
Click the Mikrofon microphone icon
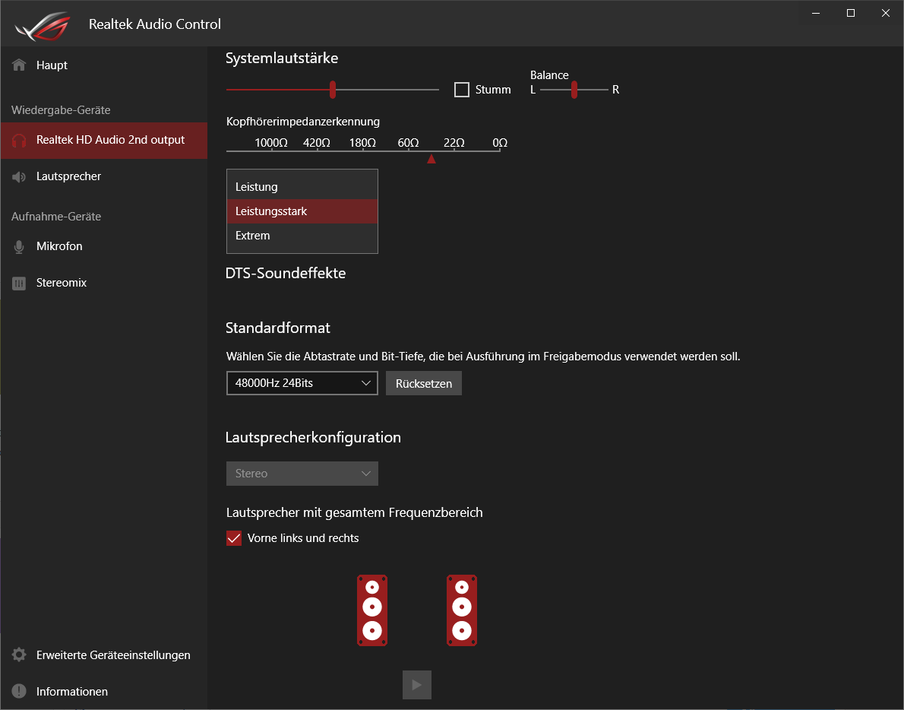coord(19,247)
